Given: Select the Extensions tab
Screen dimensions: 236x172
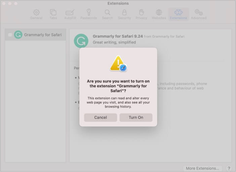Looking at the screenshot, I should [x=179, y=14].
